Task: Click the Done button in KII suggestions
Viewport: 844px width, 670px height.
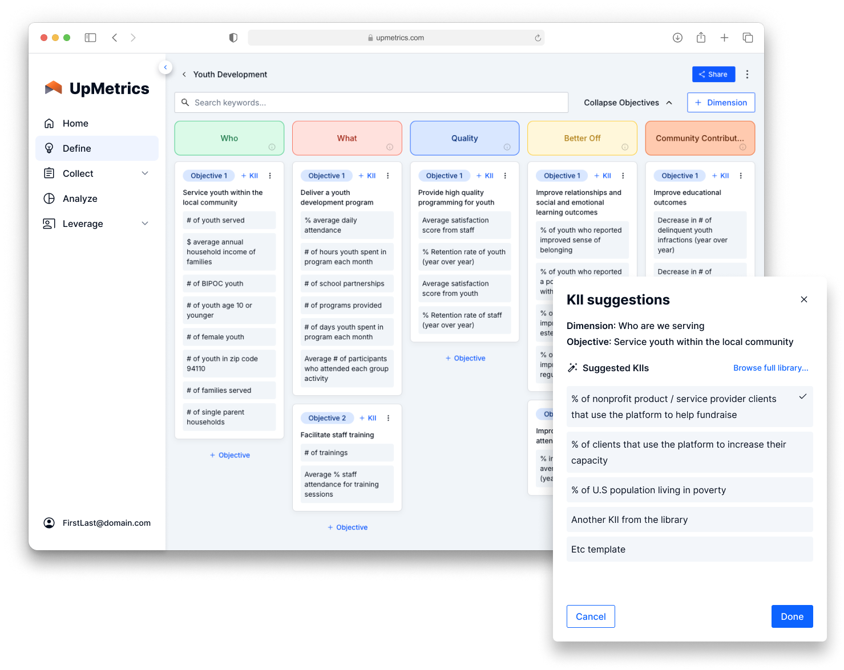Action: (x=792, y=616)
